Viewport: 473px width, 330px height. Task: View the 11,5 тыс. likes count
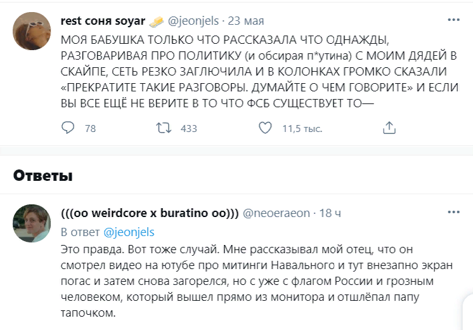pos(302,129)
